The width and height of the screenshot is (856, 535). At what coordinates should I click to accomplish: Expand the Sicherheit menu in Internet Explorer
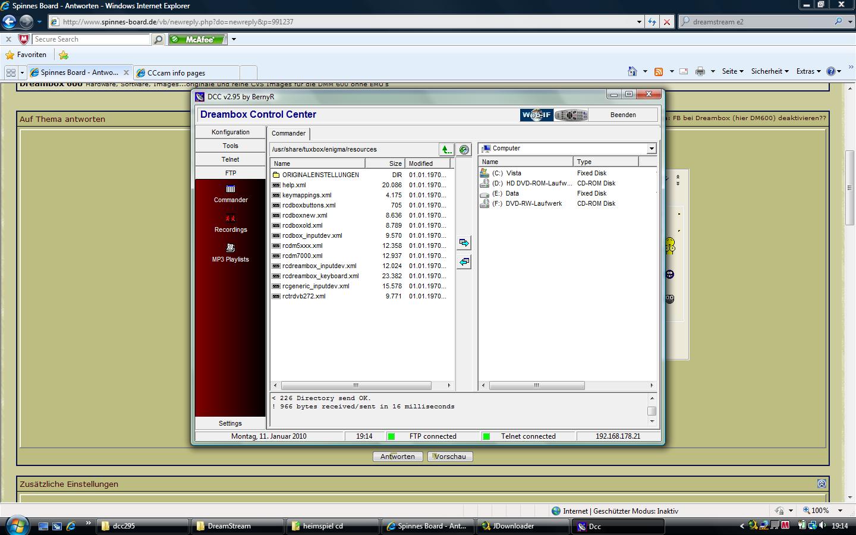[x=770, y=71]
